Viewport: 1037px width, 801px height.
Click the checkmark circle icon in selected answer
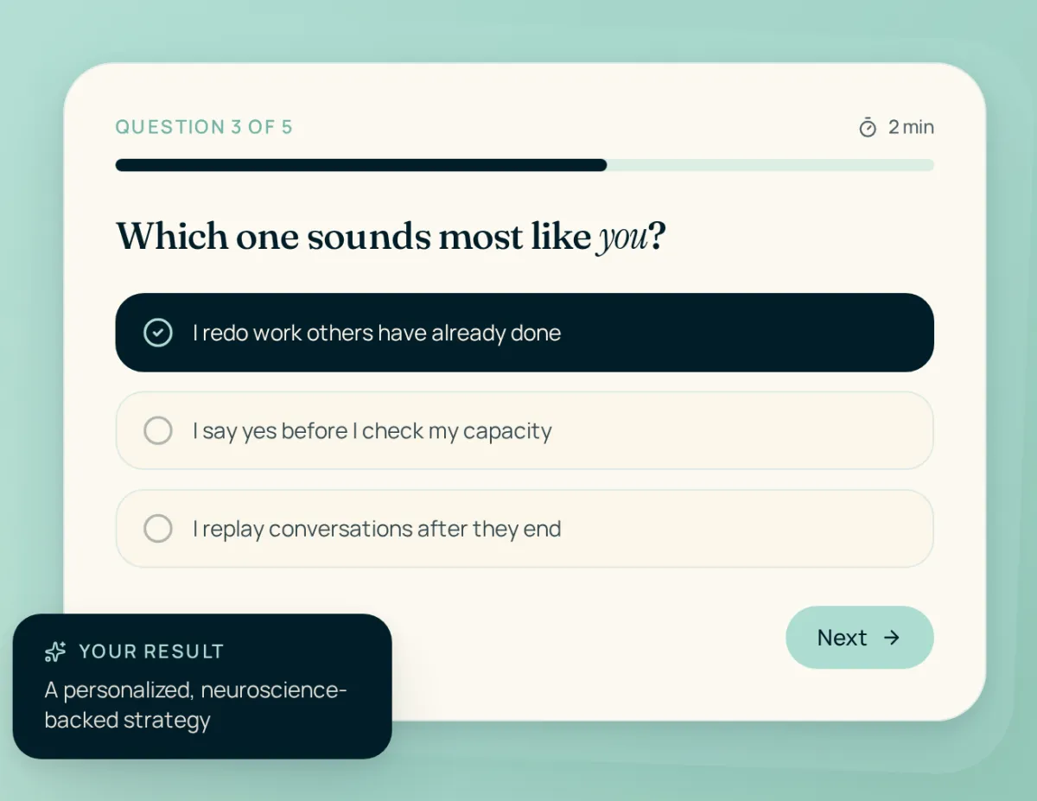[x=158, y=333]
